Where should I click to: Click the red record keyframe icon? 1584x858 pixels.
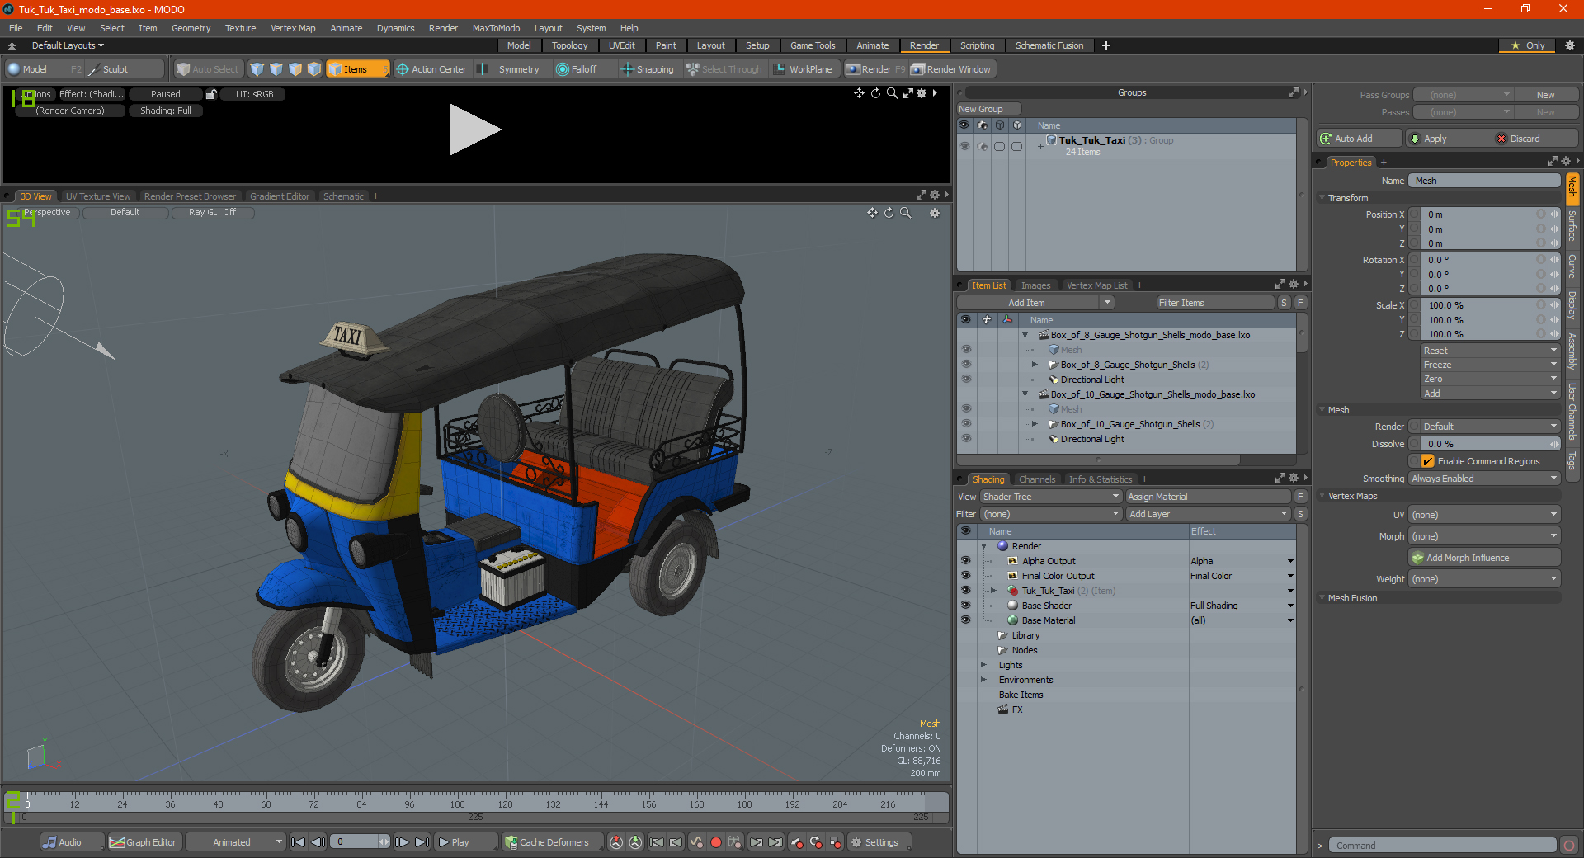tap(716, 842)
